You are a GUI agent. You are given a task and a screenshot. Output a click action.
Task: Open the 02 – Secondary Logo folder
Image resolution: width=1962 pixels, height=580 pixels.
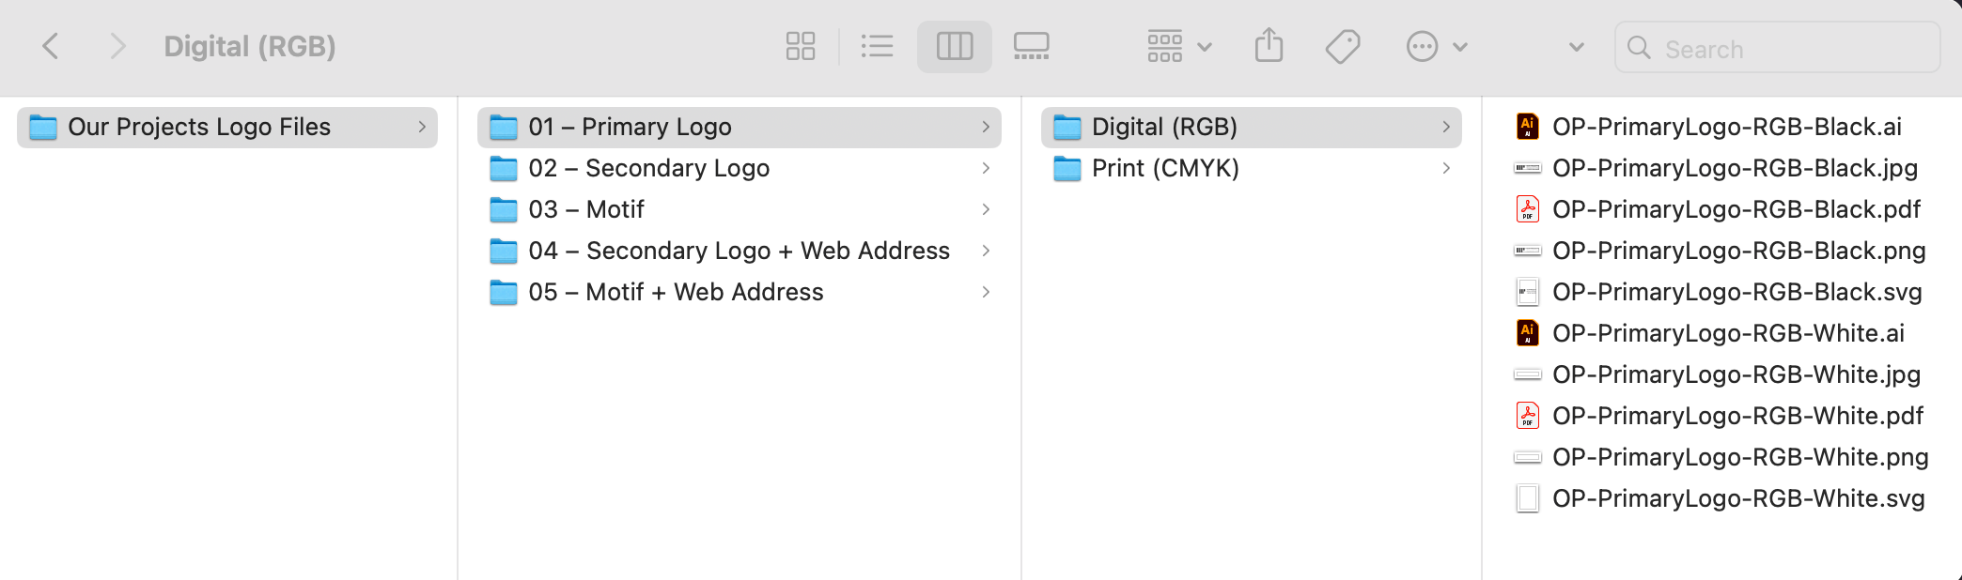(740, 168)
